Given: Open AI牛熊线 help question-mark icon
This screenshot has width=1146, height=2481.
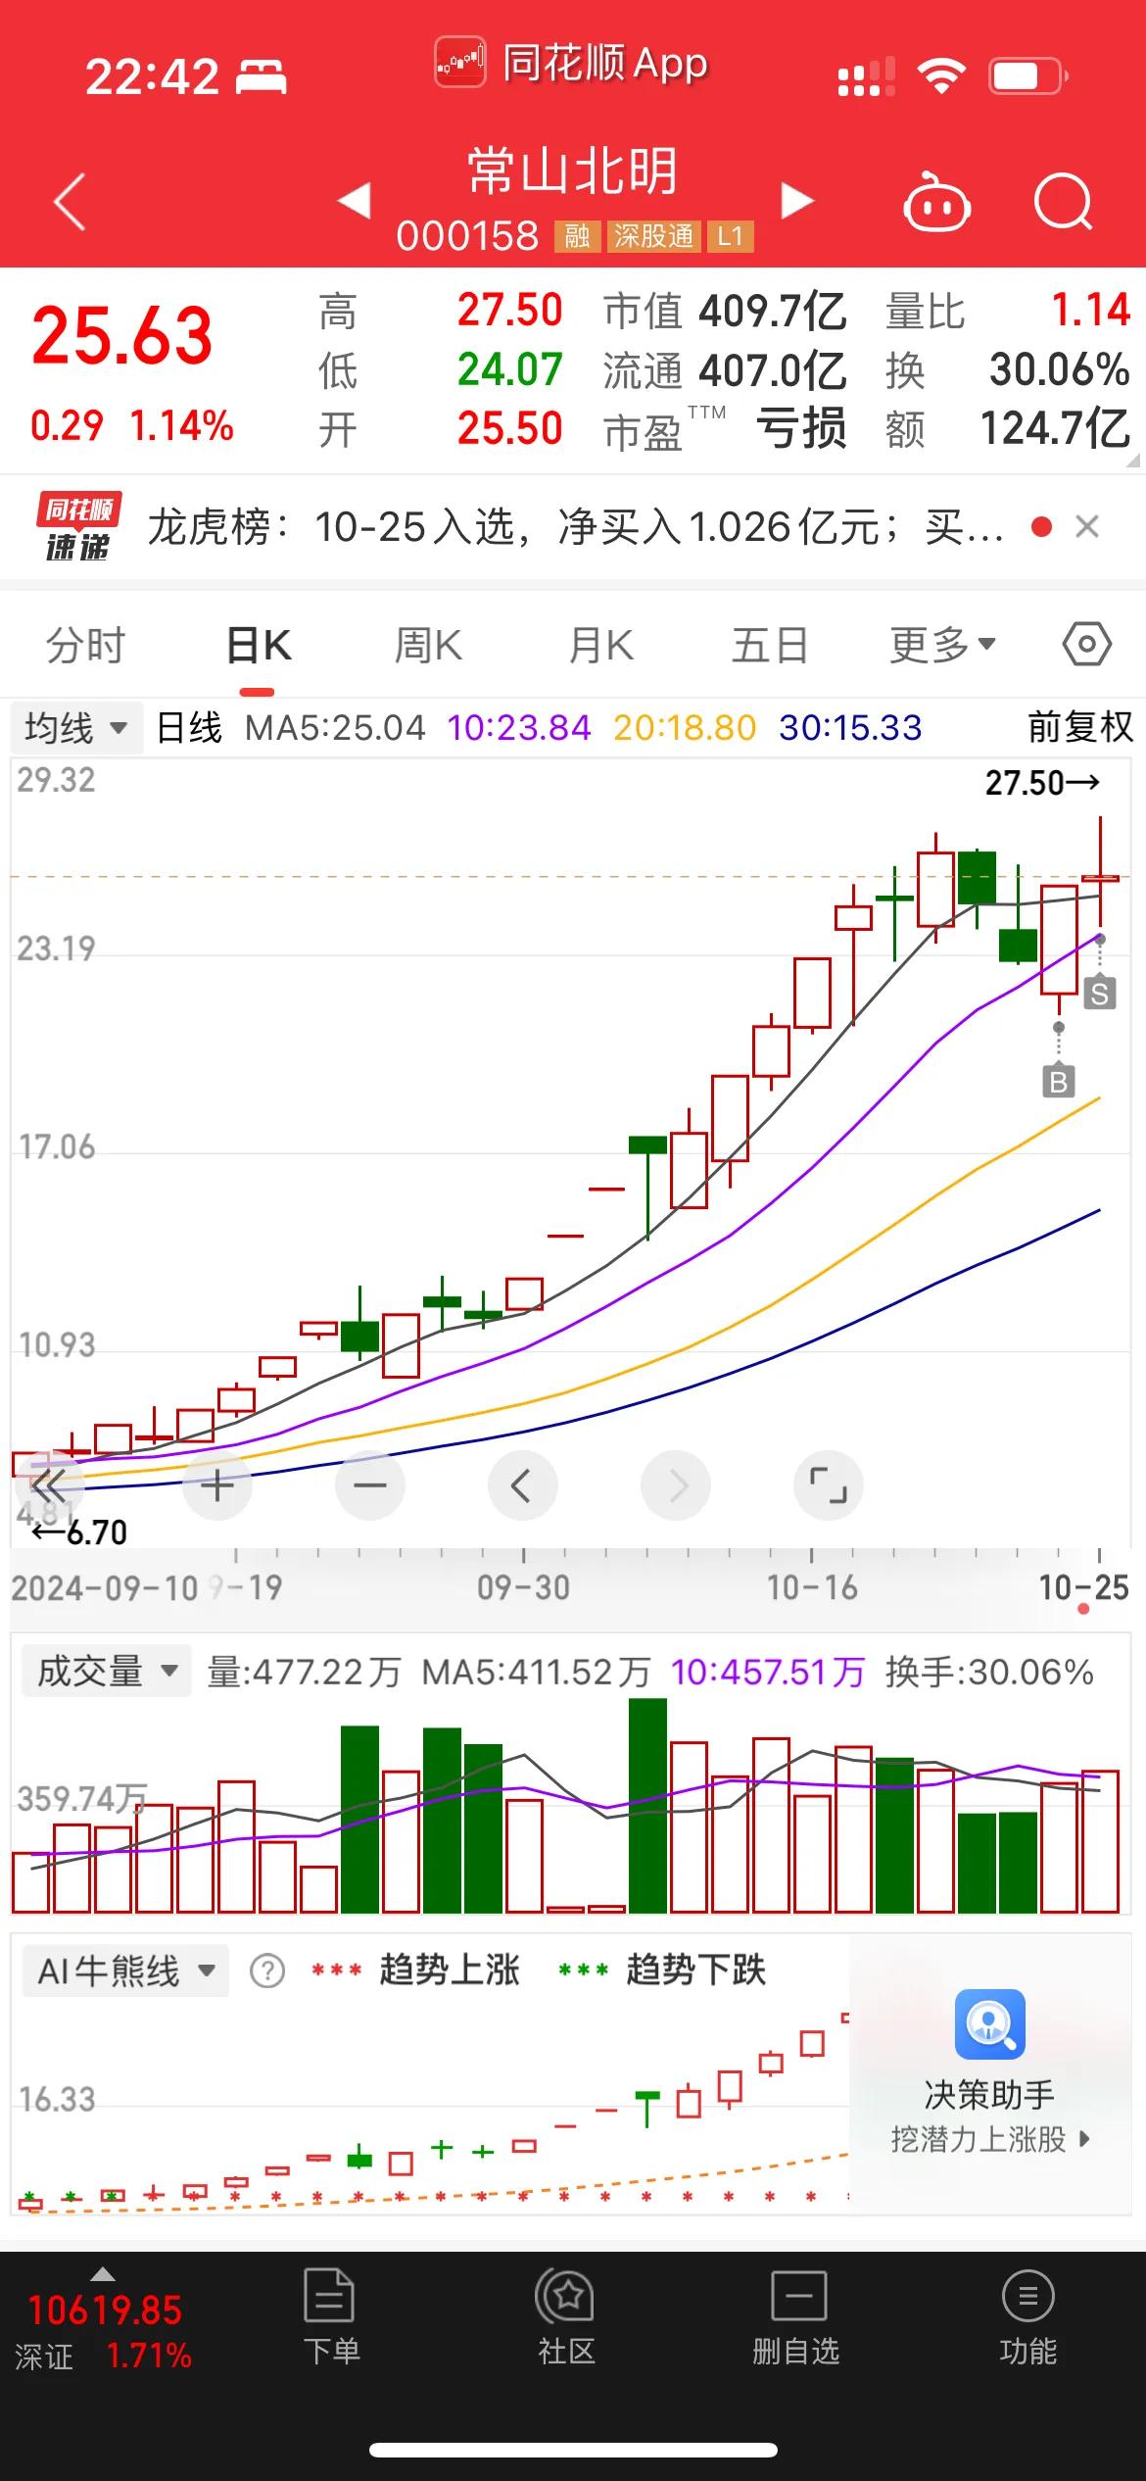Looking at the screenshot, I should (x=267, y=1970).
